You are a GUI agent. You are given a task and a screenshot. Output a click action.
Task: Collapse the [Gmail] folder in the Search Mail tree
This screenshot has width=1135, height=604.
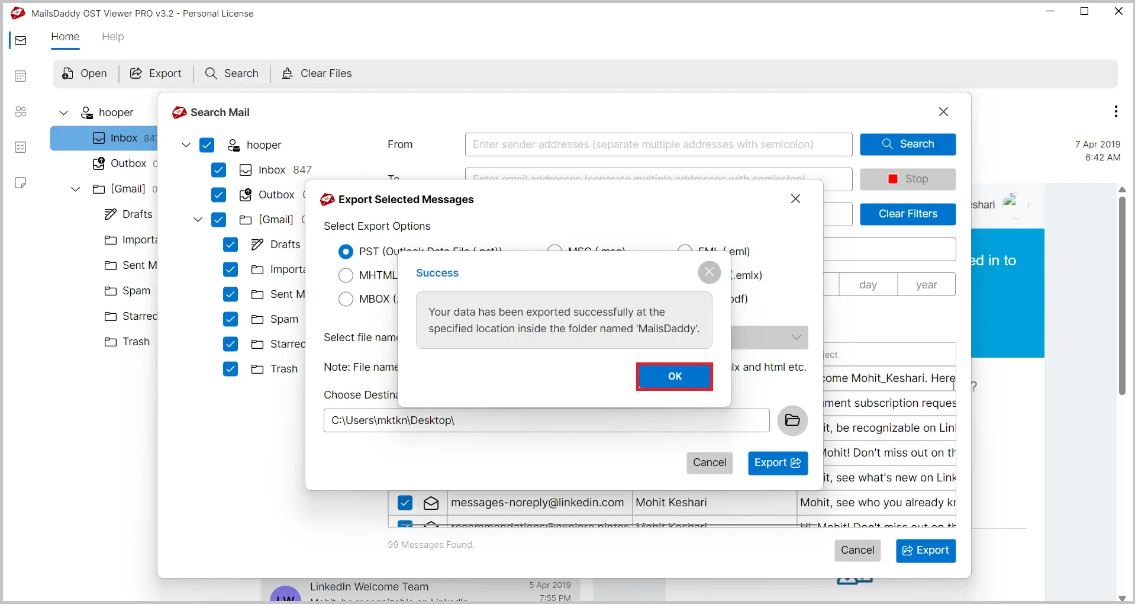(198, 220)
